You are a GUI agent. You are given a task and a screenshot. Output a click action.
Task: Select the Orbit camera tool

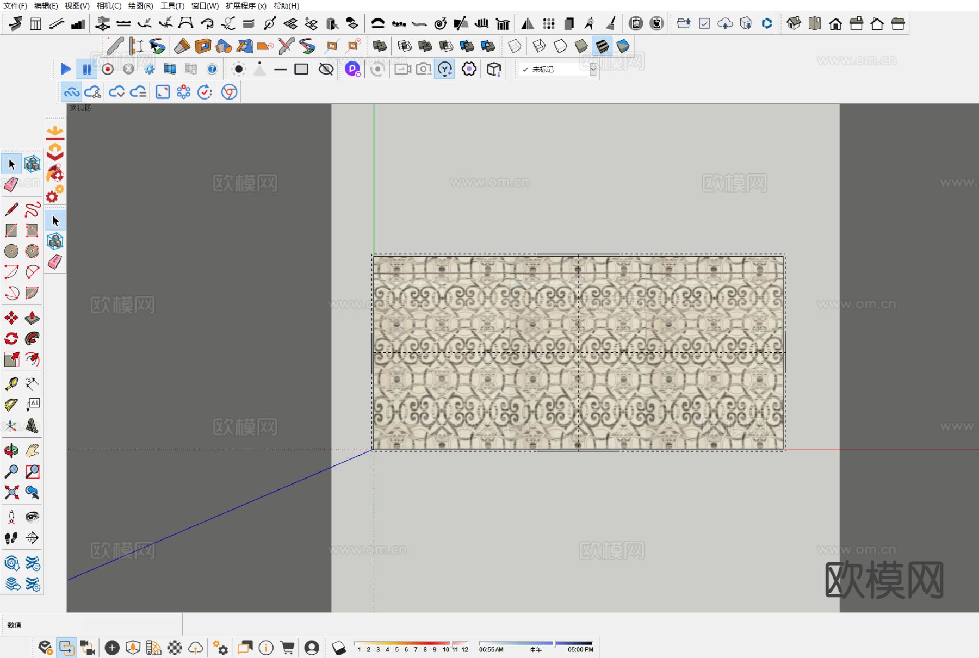point(11,450)
